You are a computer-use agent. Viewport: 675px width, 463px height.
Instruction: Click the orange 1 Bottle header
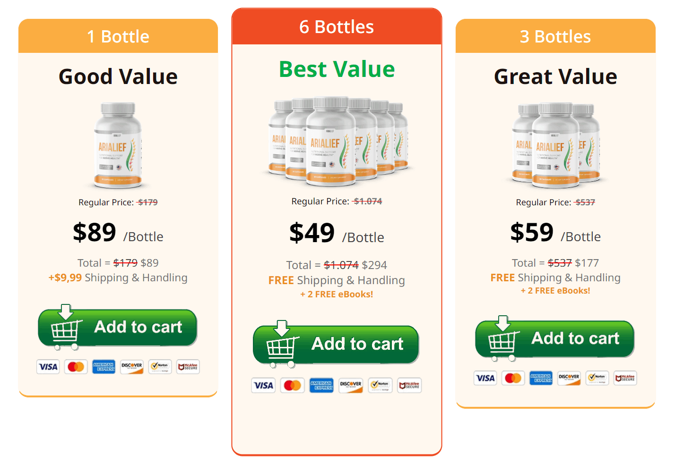pos(118,36)
